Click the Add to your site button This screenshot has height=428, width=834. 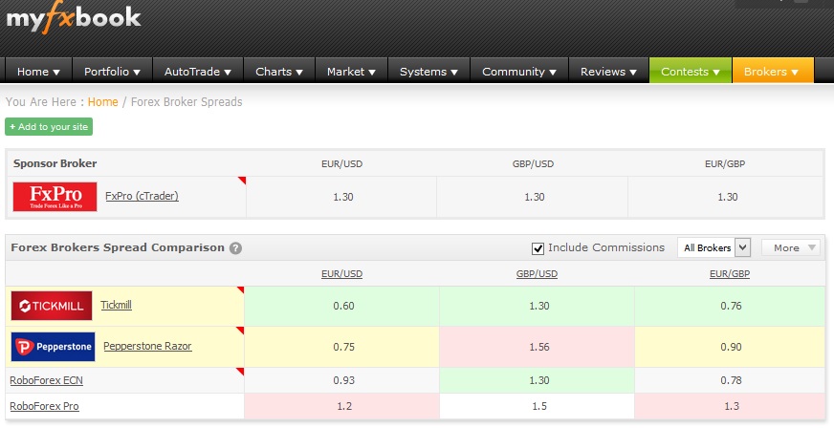click(x=49, y=127)
